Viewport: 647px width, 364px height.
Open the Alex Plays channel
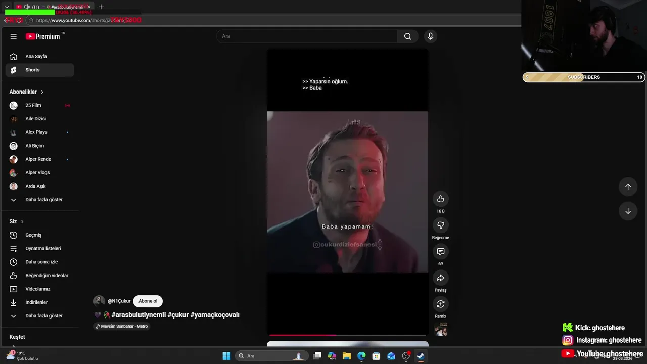click(40, 132)
